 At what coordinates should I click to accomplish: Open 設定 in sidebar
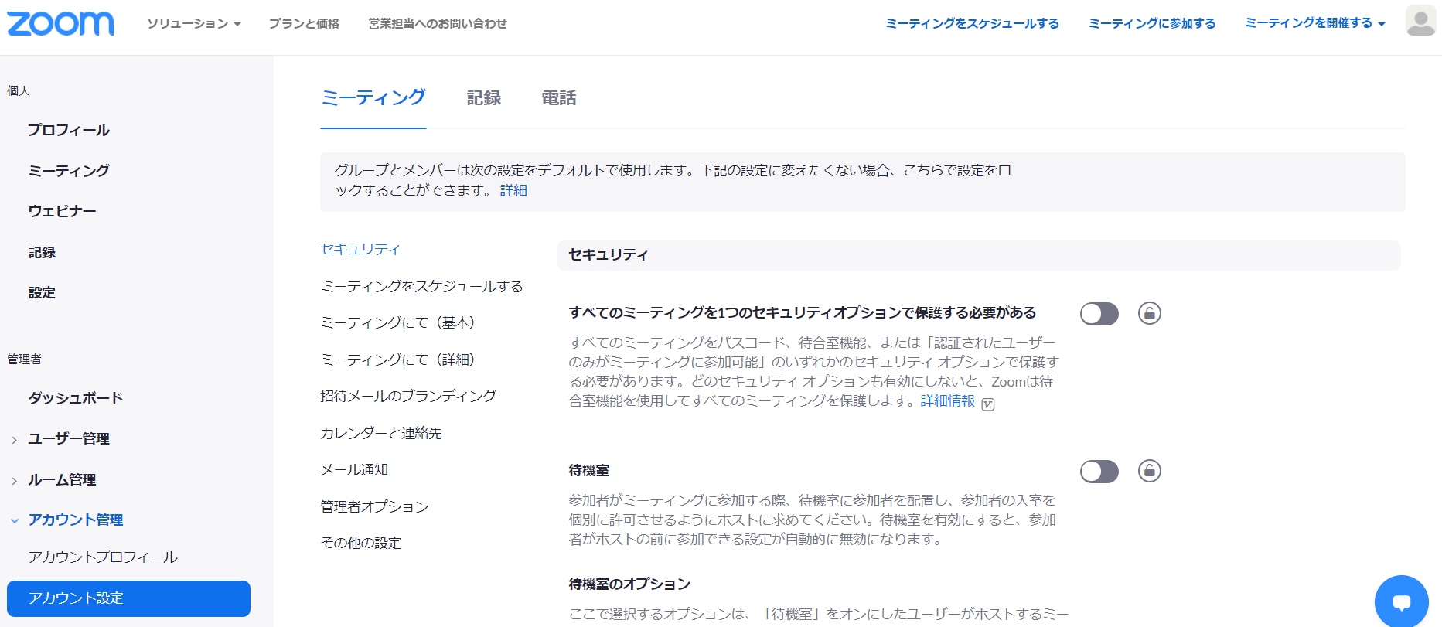pyautogui.click(x=42, y=292)
